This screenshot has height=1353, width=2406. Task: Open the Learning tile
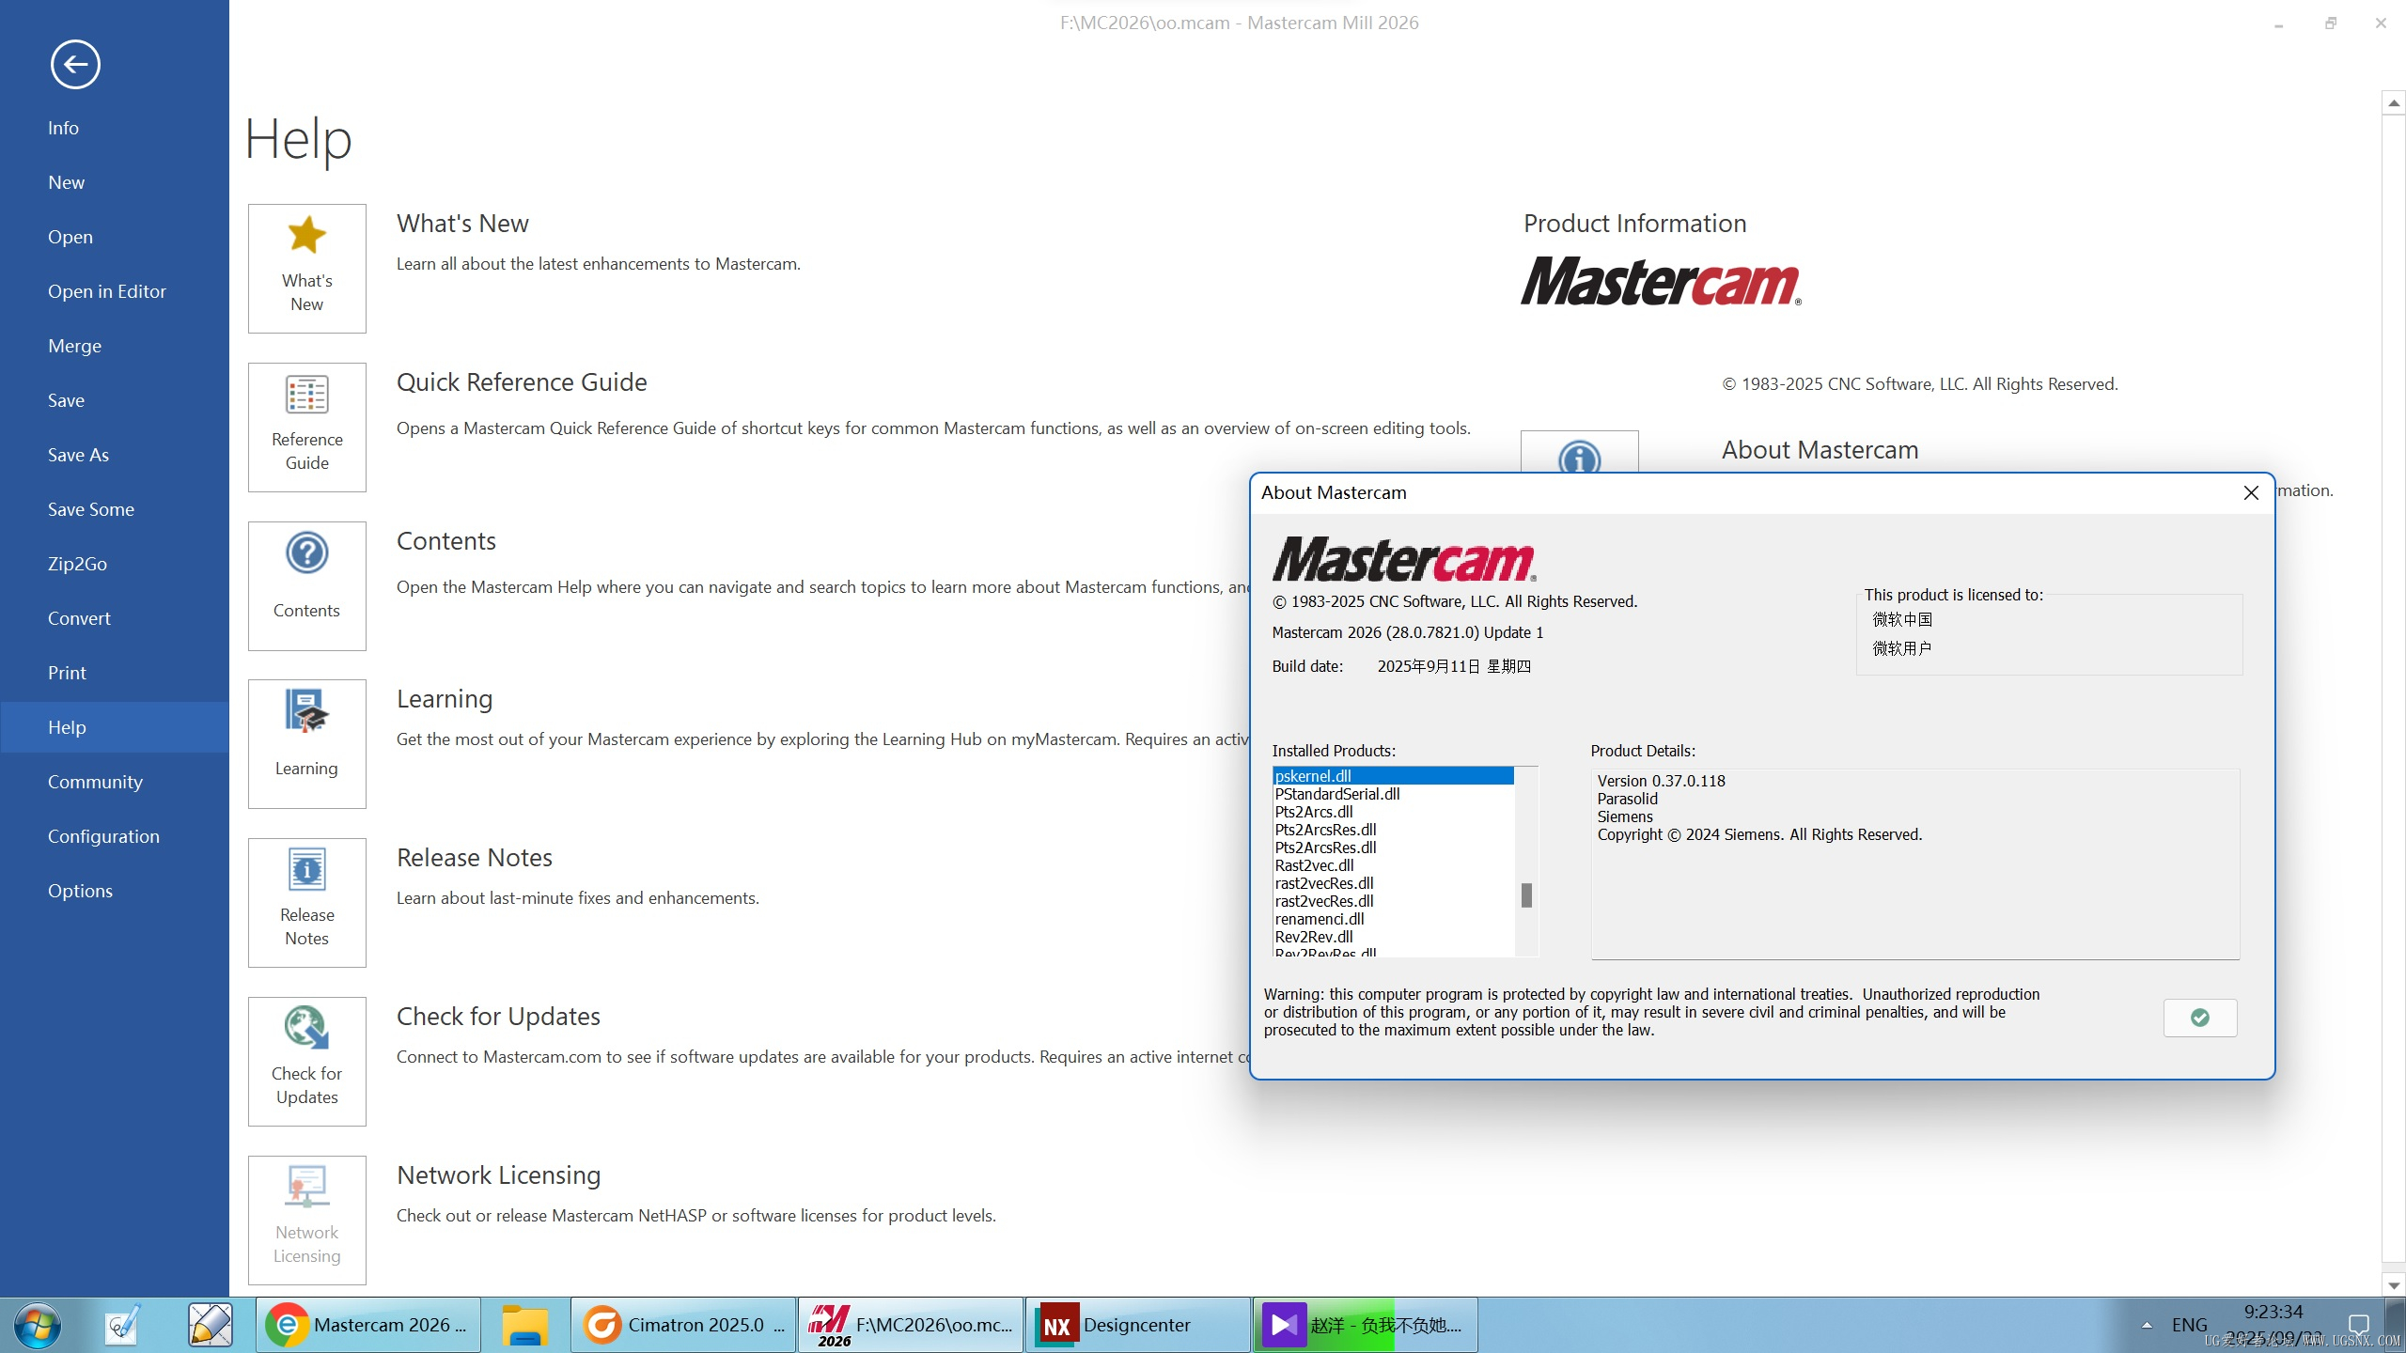[306, 744]
